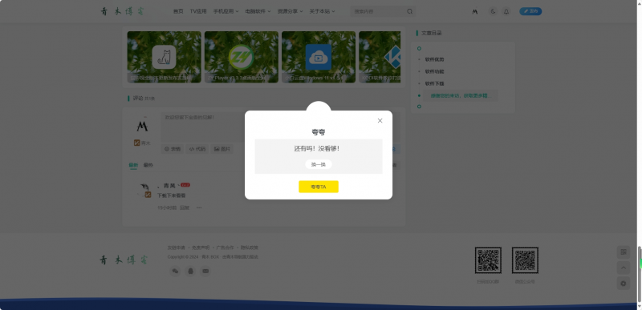Open the three-dot menu on 青风's comment
This screenshot has width=642, height=310.
pyautogui.click(x=199, y=208)
